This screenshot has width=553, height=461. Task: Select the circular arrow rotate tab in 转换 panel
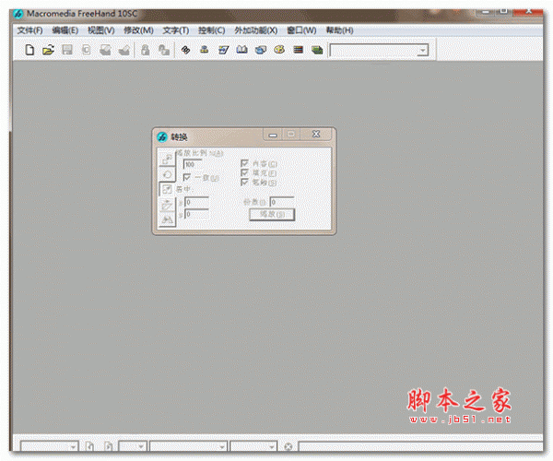(167, 174)
